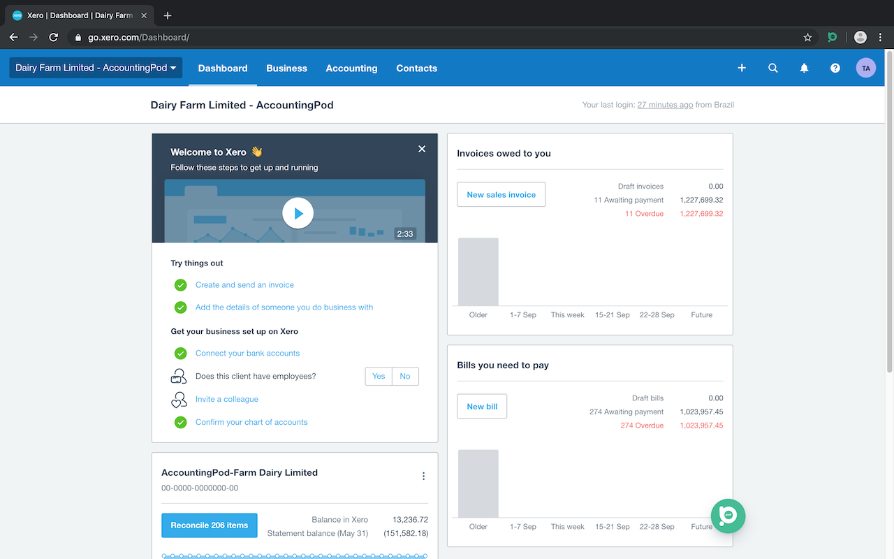The width and height of the screenshot is (894, 559).
Task: Click the Older bar in invoices chart
Action: click(x=478, y=272)
